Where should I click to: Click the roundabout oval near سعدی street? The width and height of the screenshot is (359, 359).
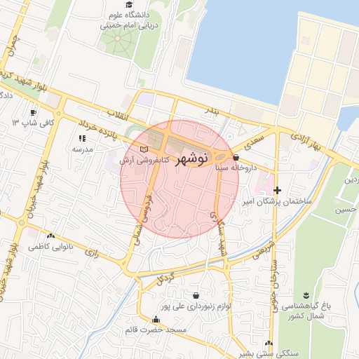coord(219,158)
